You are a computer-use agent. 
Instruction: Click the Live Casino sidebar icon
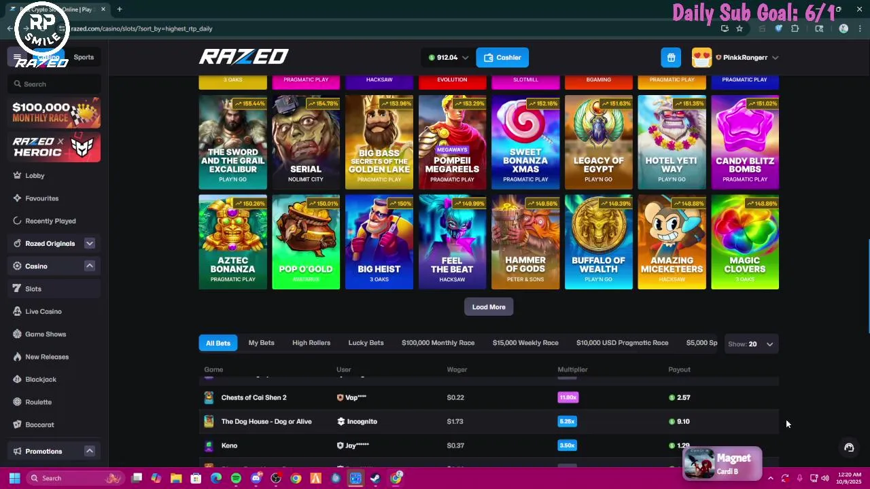[17, 311]
